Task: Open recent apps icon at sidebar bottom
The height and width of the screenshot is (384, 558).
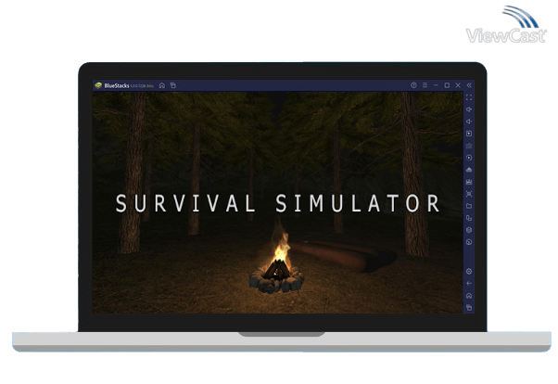Action: (469, 308)
